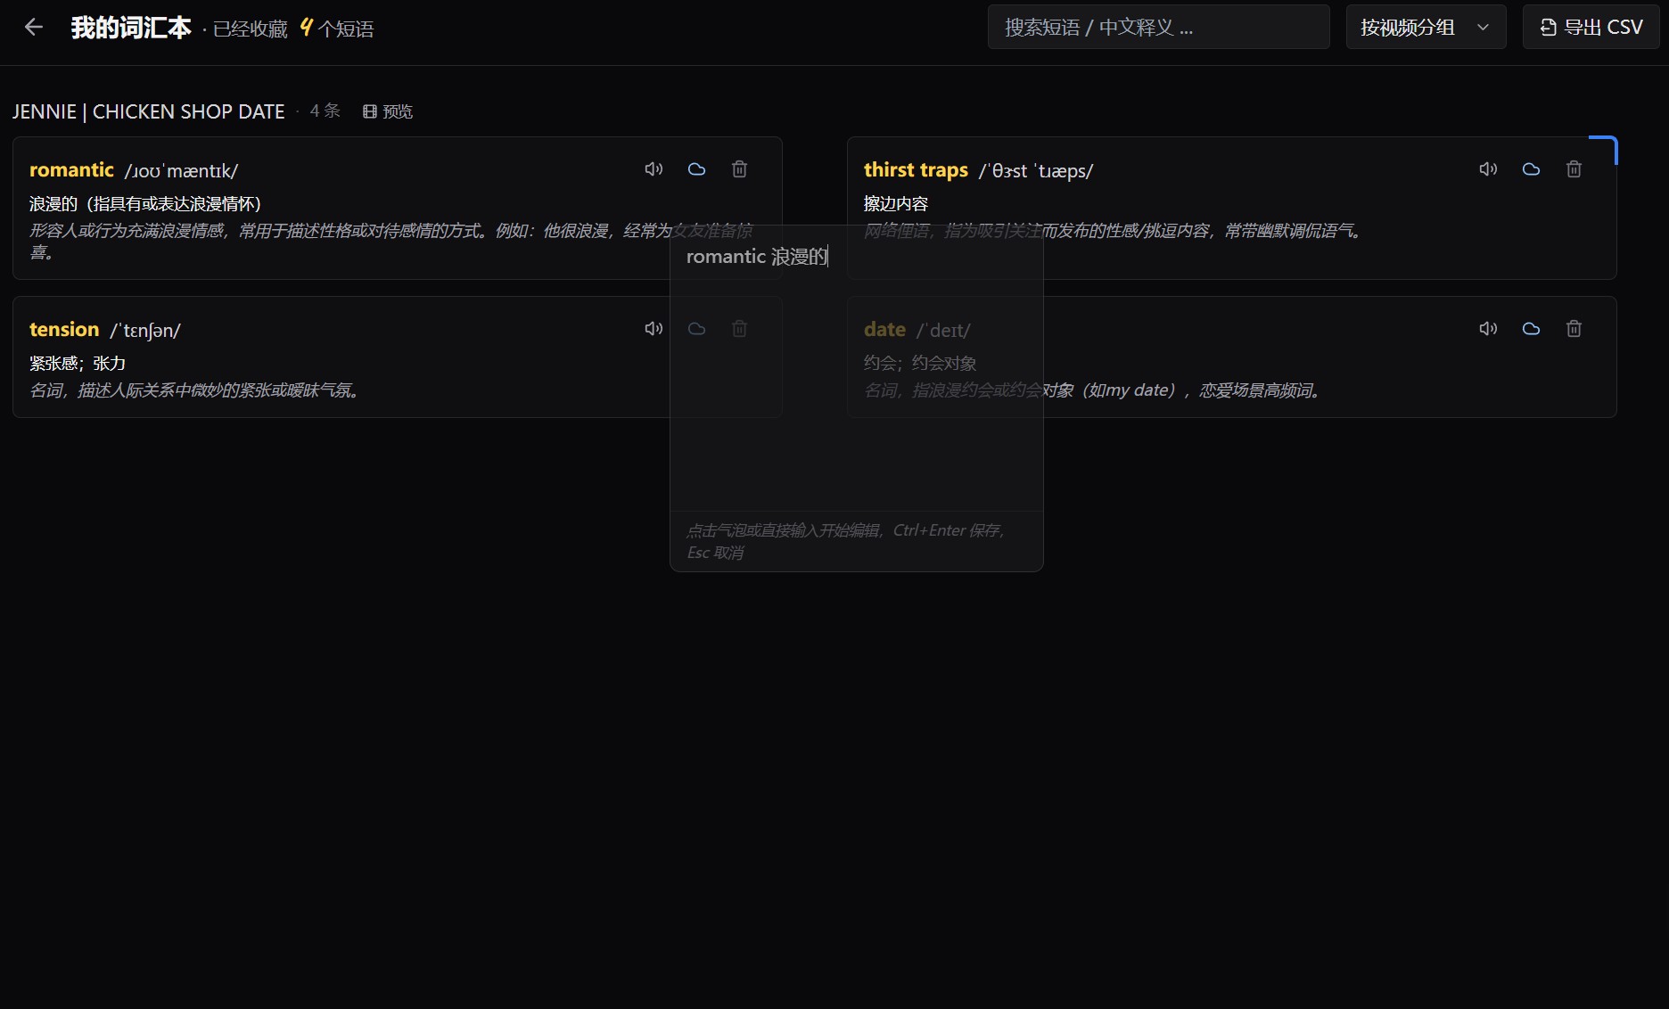This screenshot has height=1009, width=1669.
Task: Play pronunciation for date
Action: pyautogui.click(x=1488, y=329)
